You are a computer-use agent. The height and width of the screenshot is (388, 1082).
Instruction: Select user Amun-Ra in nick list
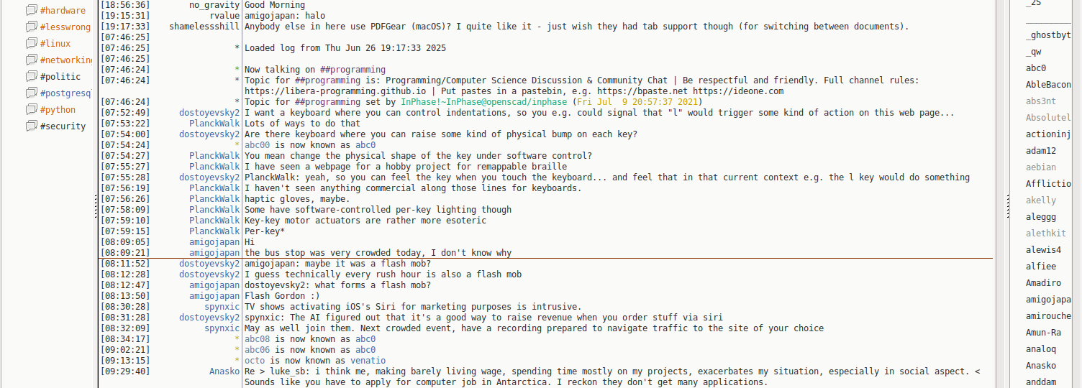click(x=1043, y=333)
